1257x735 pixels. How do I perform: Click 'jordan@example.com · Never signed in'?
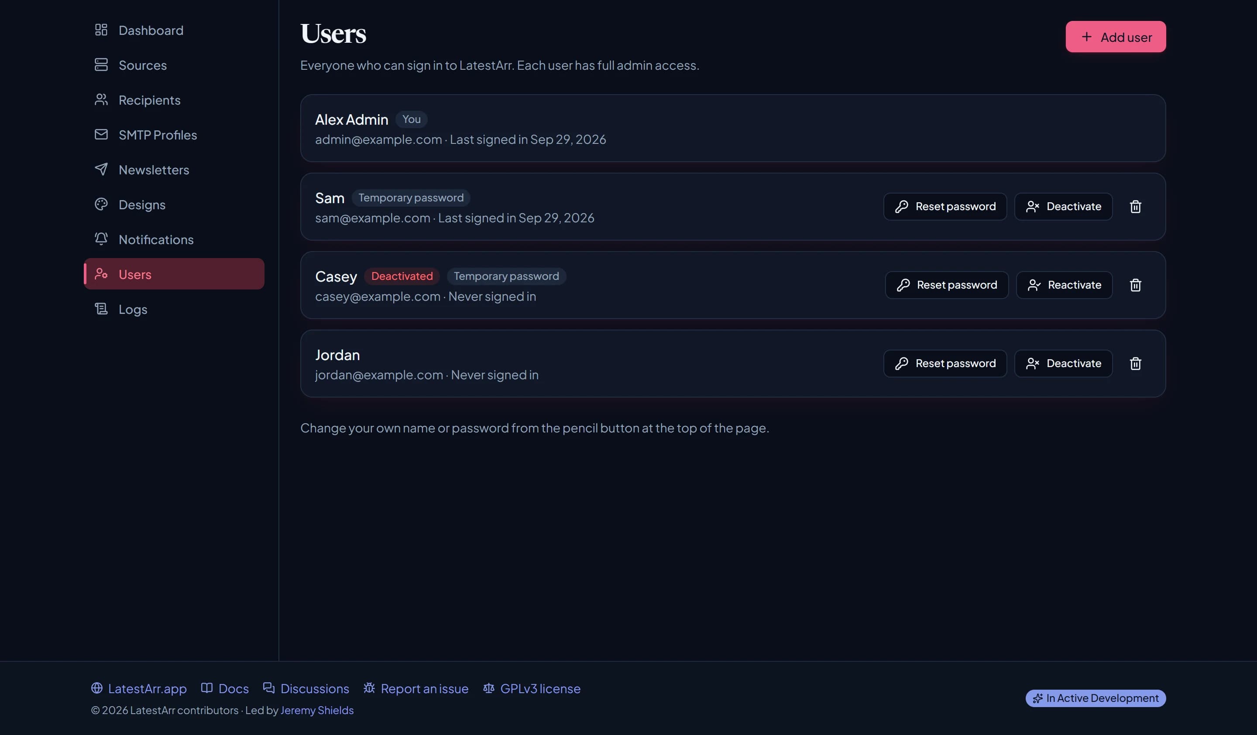click(x=426, y=375)
